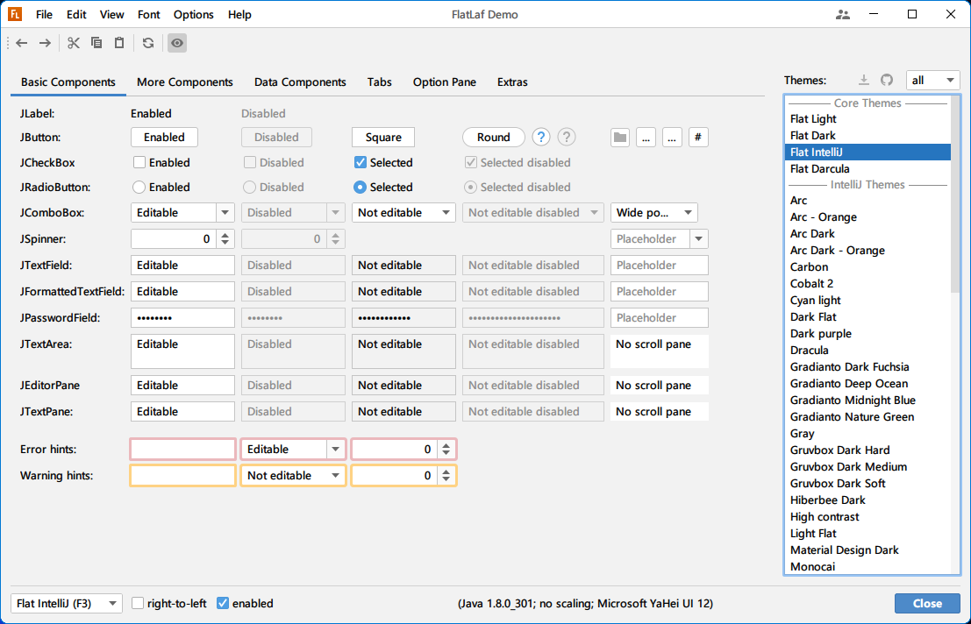The height and width of the screenshot is (624, 971).
Task: Toggle the eye show icon in toolbar
Action: tap(177, 43)
